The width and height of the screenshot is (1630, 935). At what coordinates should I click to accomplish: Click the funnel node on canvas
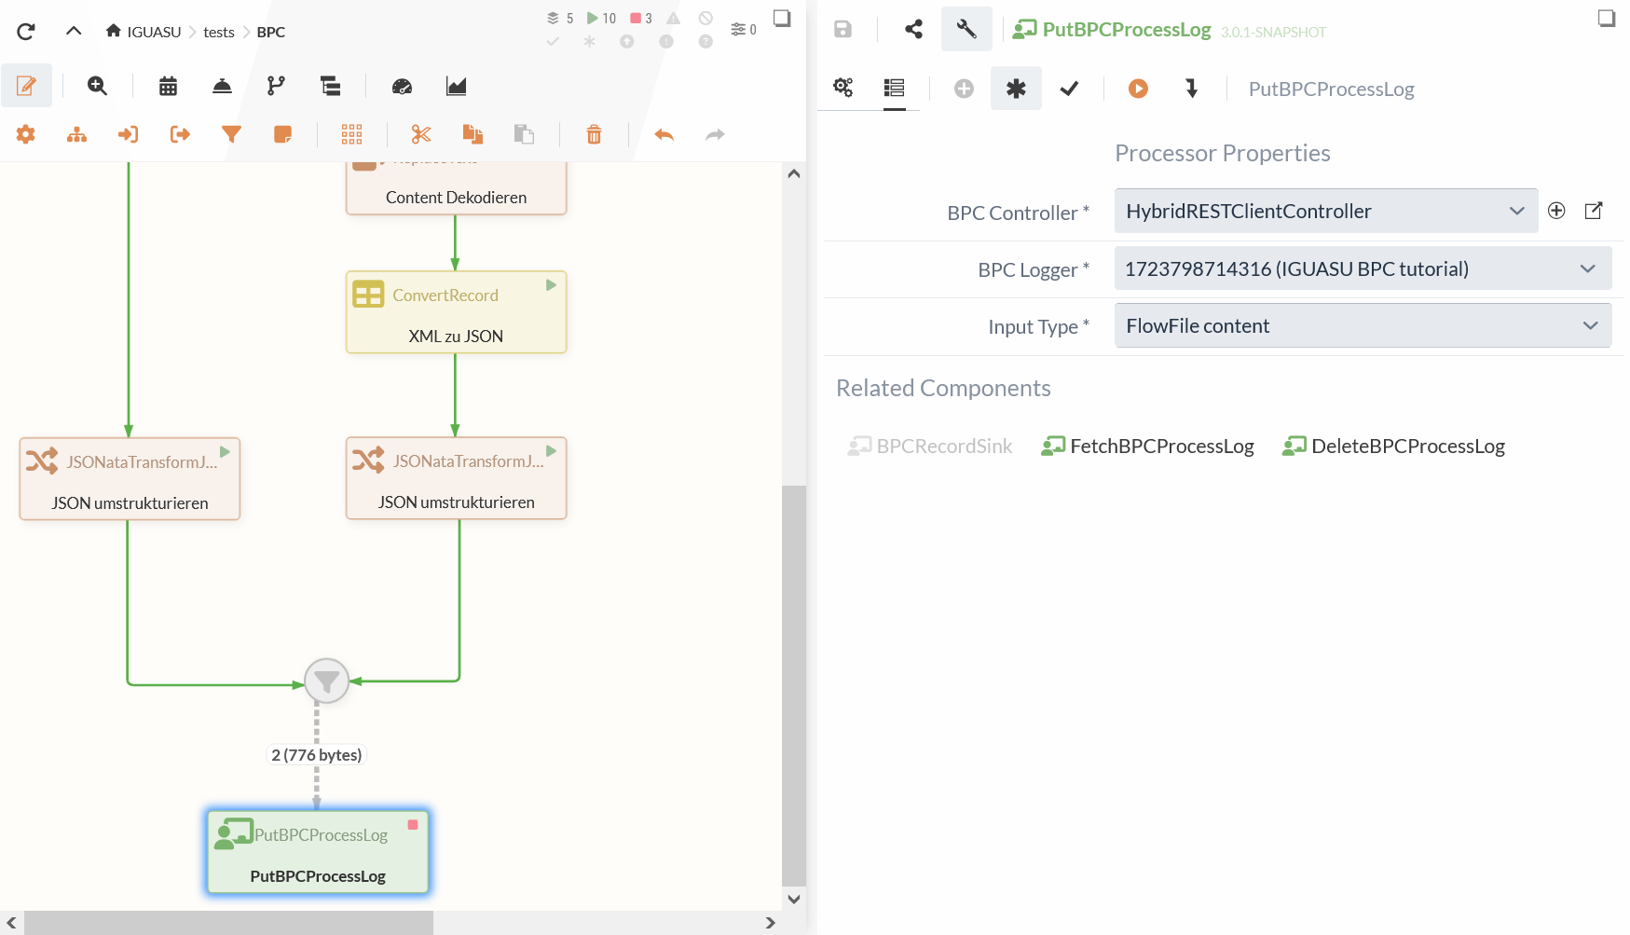pyautogui.click(x=326, y=681)
